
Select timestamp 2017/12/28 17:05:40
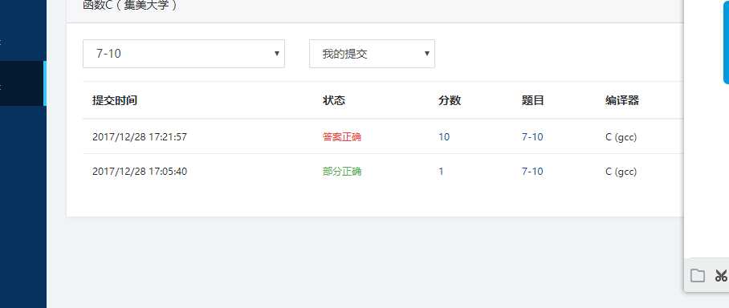pyautogui.click(x=140, y=172)
